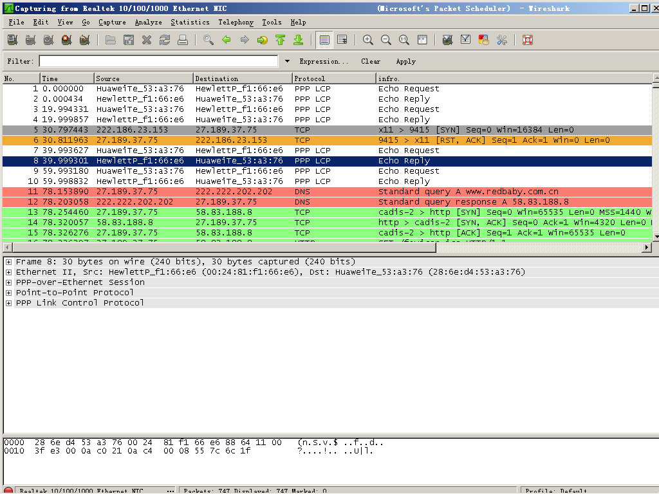Find a packet magnifier icon
This screenshot has width=659, height=494.
(x=209, y=40)
